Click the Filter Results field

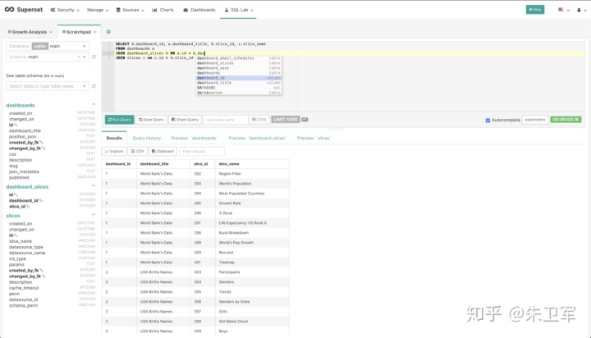(x=202, y=151)
